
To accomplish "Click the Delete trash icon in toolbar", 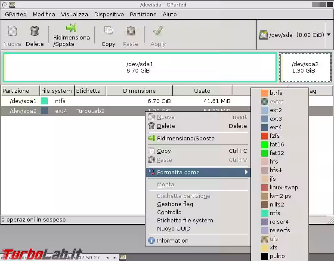I will (x=34, y=31).
